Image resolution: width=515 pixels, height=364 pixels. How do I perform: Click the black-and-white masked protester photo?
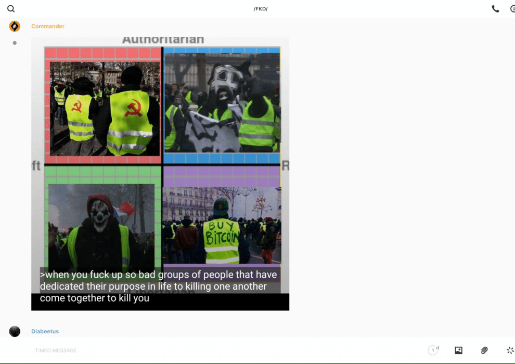tap(222, 101)
